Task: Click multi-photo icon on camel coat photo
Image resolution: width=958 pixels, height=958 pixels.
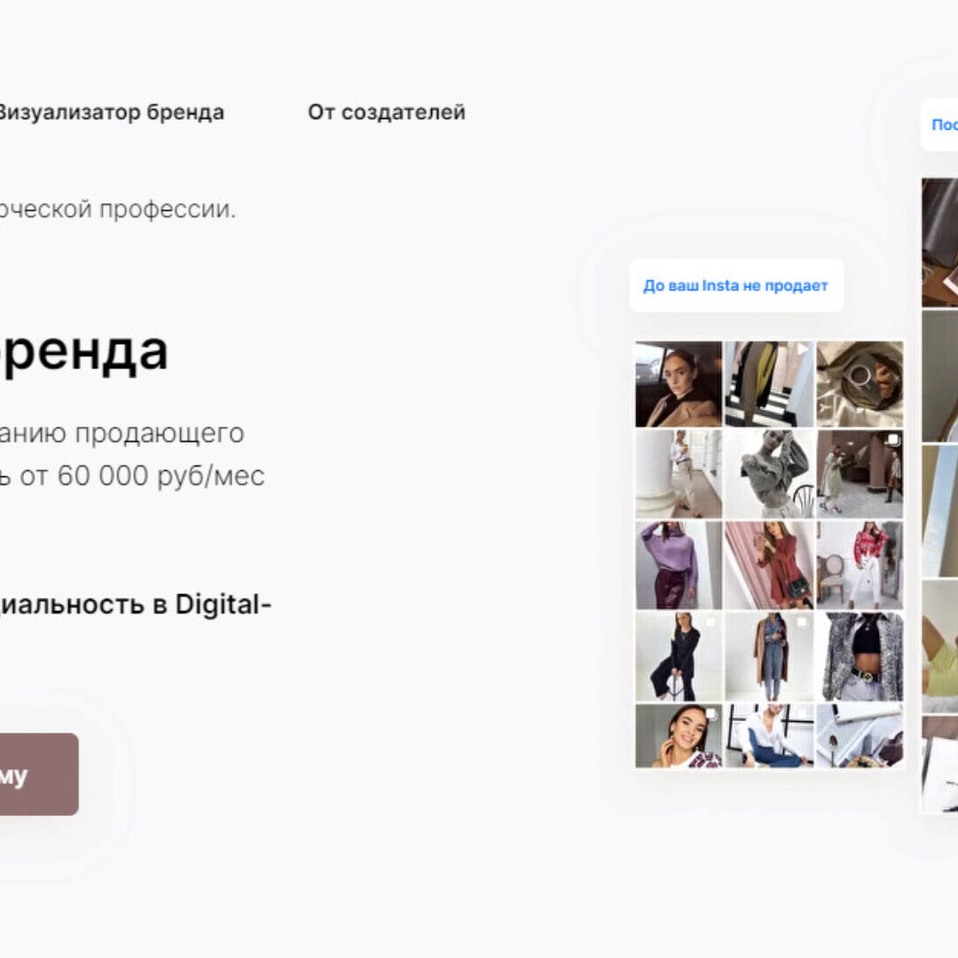Action: 802,622
